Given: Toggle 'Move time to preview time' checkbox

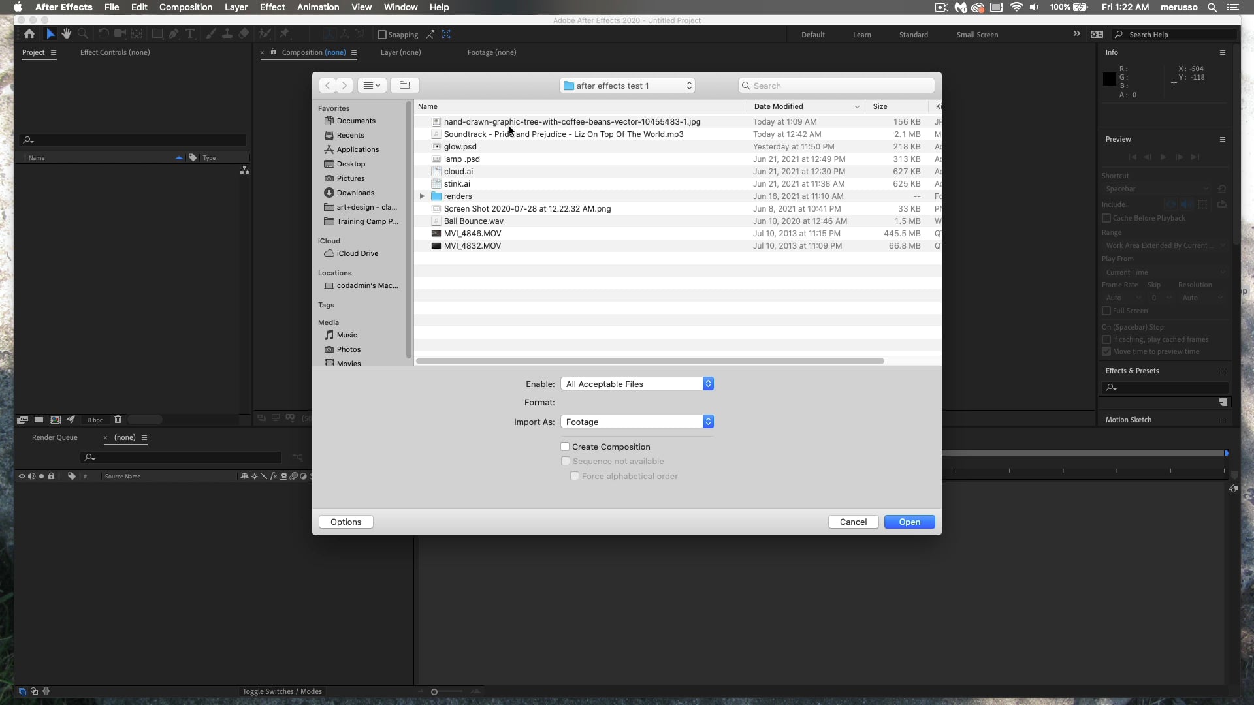Looking at the screenshot, I should [x=1106, y=351].
